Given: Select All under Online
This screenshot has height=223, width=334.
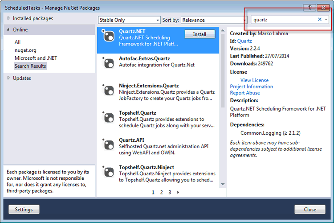Looking at the screenshot, I should (x=17, y=42).
